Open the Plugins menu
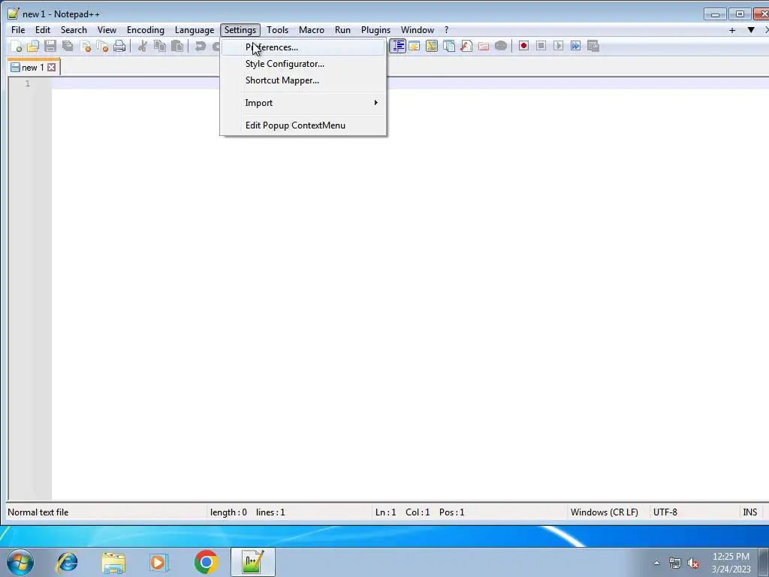 click(x=376, y=30)
